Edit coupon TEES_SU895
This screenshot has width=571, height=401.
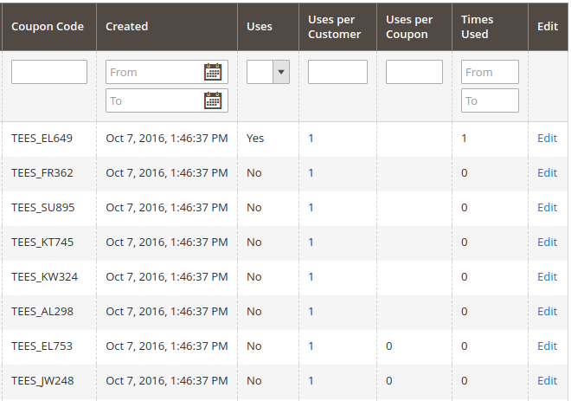click(547, 207)
